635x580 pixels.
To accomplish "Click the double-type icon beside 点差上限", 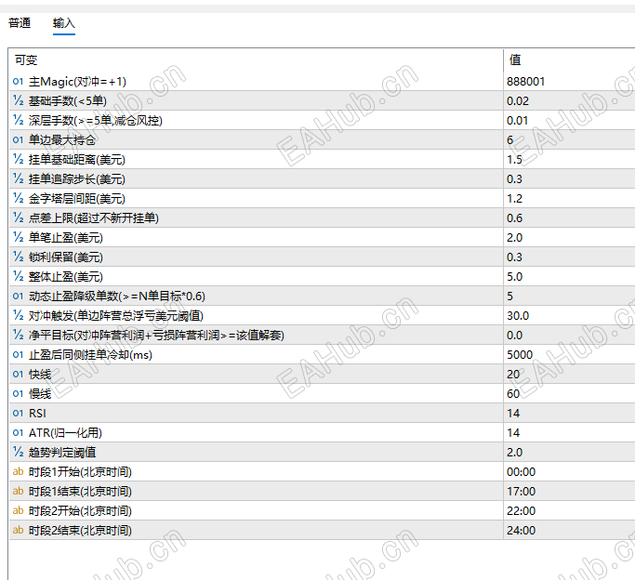I will coord(19,217).
